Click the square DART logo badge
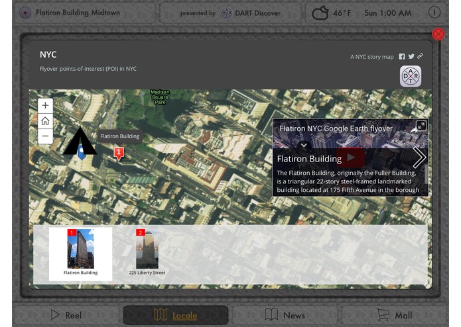 click(411, 76)
